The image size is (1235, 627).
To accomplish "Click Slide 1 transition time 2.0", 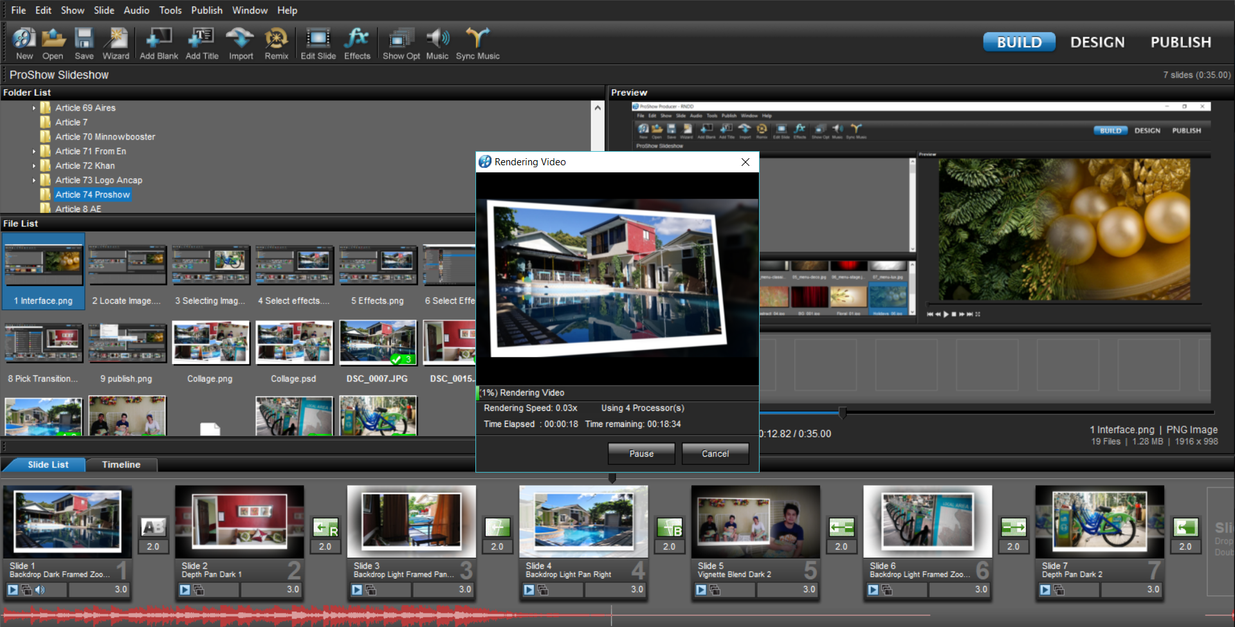I will 153,547.
